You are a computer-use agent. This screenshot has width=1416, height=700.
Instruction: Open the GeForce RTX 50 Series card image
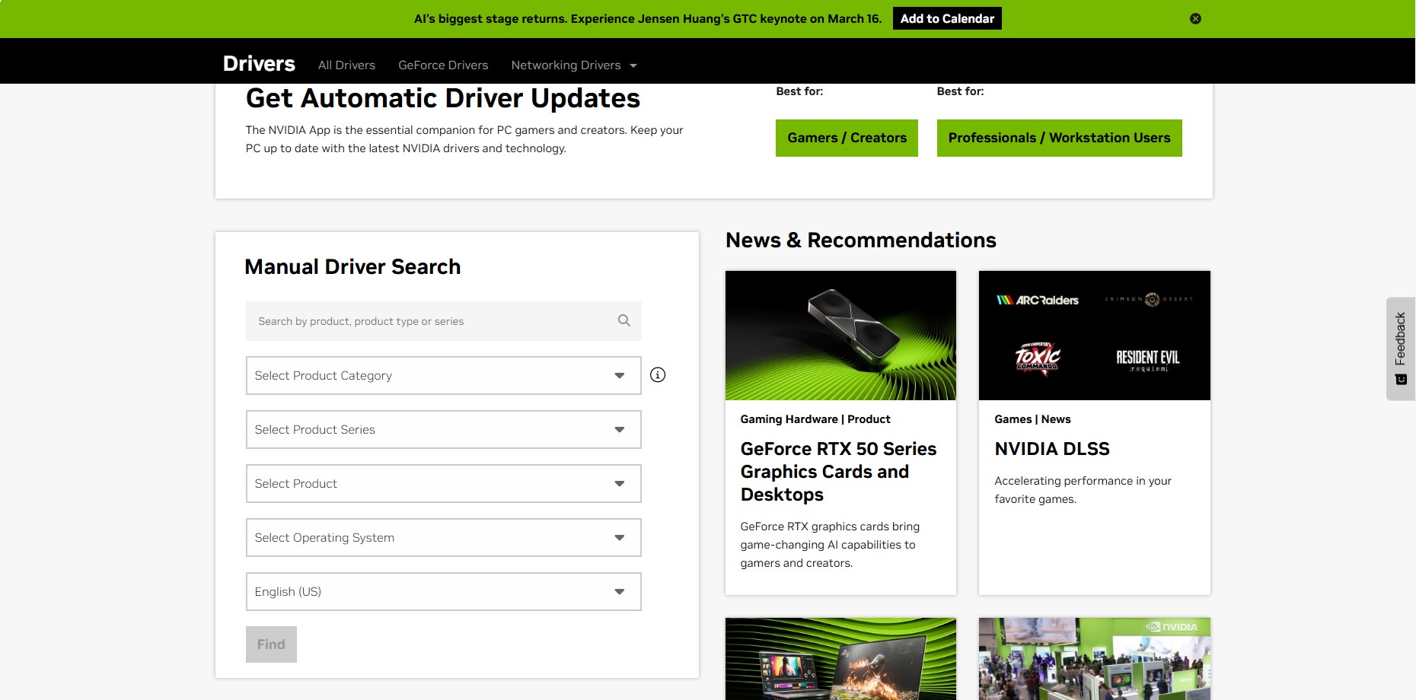[840, 336]
